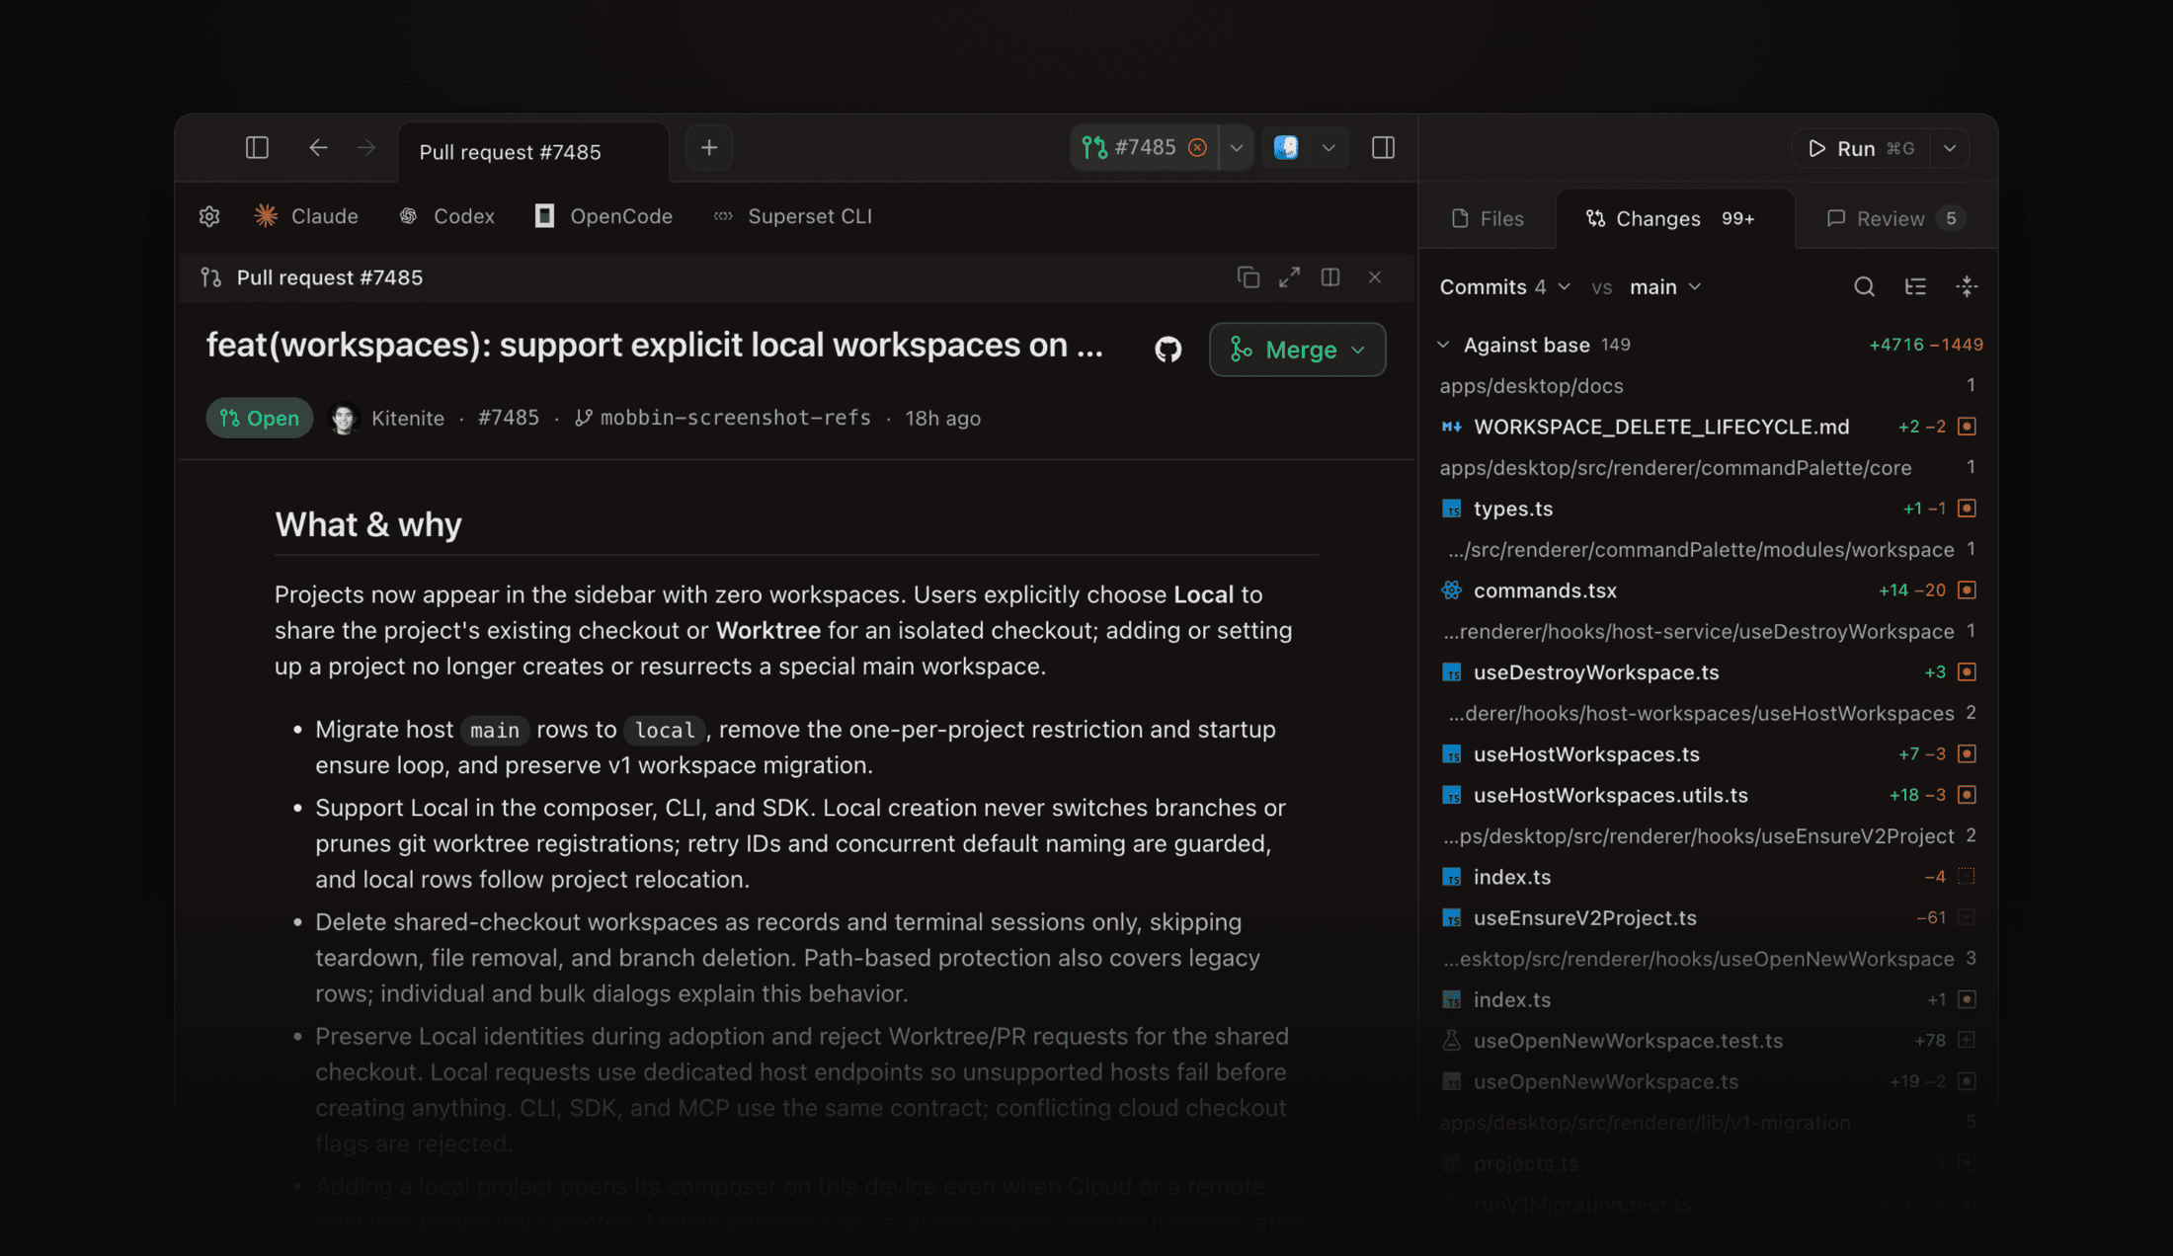This screenshot has height=1256, width=2173.
Task: Toggle status box for useHostWorkspaces.ts
Action: coord(1967,754)
